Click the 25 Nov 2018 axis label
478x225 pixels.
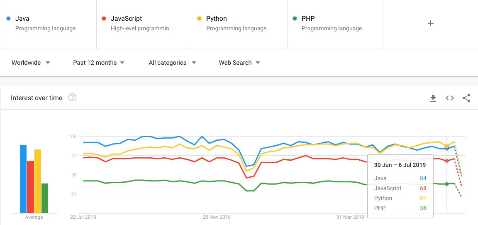click(217, 218)
